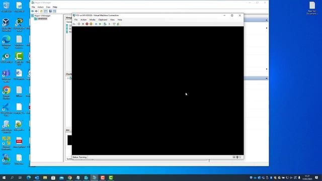Select the Microsoft Teams desktop shortcut
This screenshot has height=181, width=322.
pos(7,76)
